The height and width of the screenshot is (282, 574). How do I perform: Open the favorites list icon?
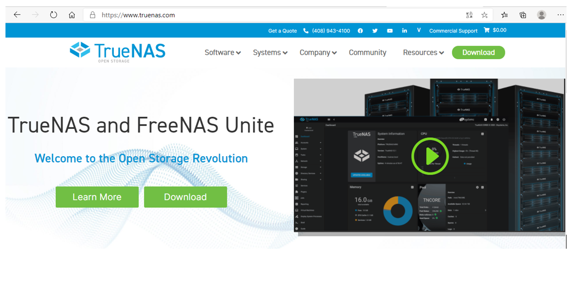[504, 15]
